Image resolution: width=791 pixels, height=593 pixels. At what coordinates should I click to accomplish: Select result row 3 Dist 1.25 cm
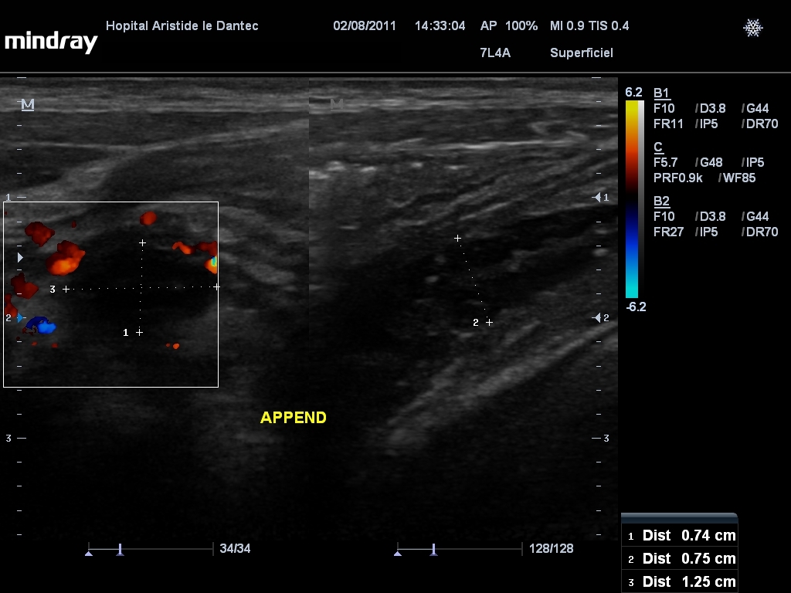681,582
